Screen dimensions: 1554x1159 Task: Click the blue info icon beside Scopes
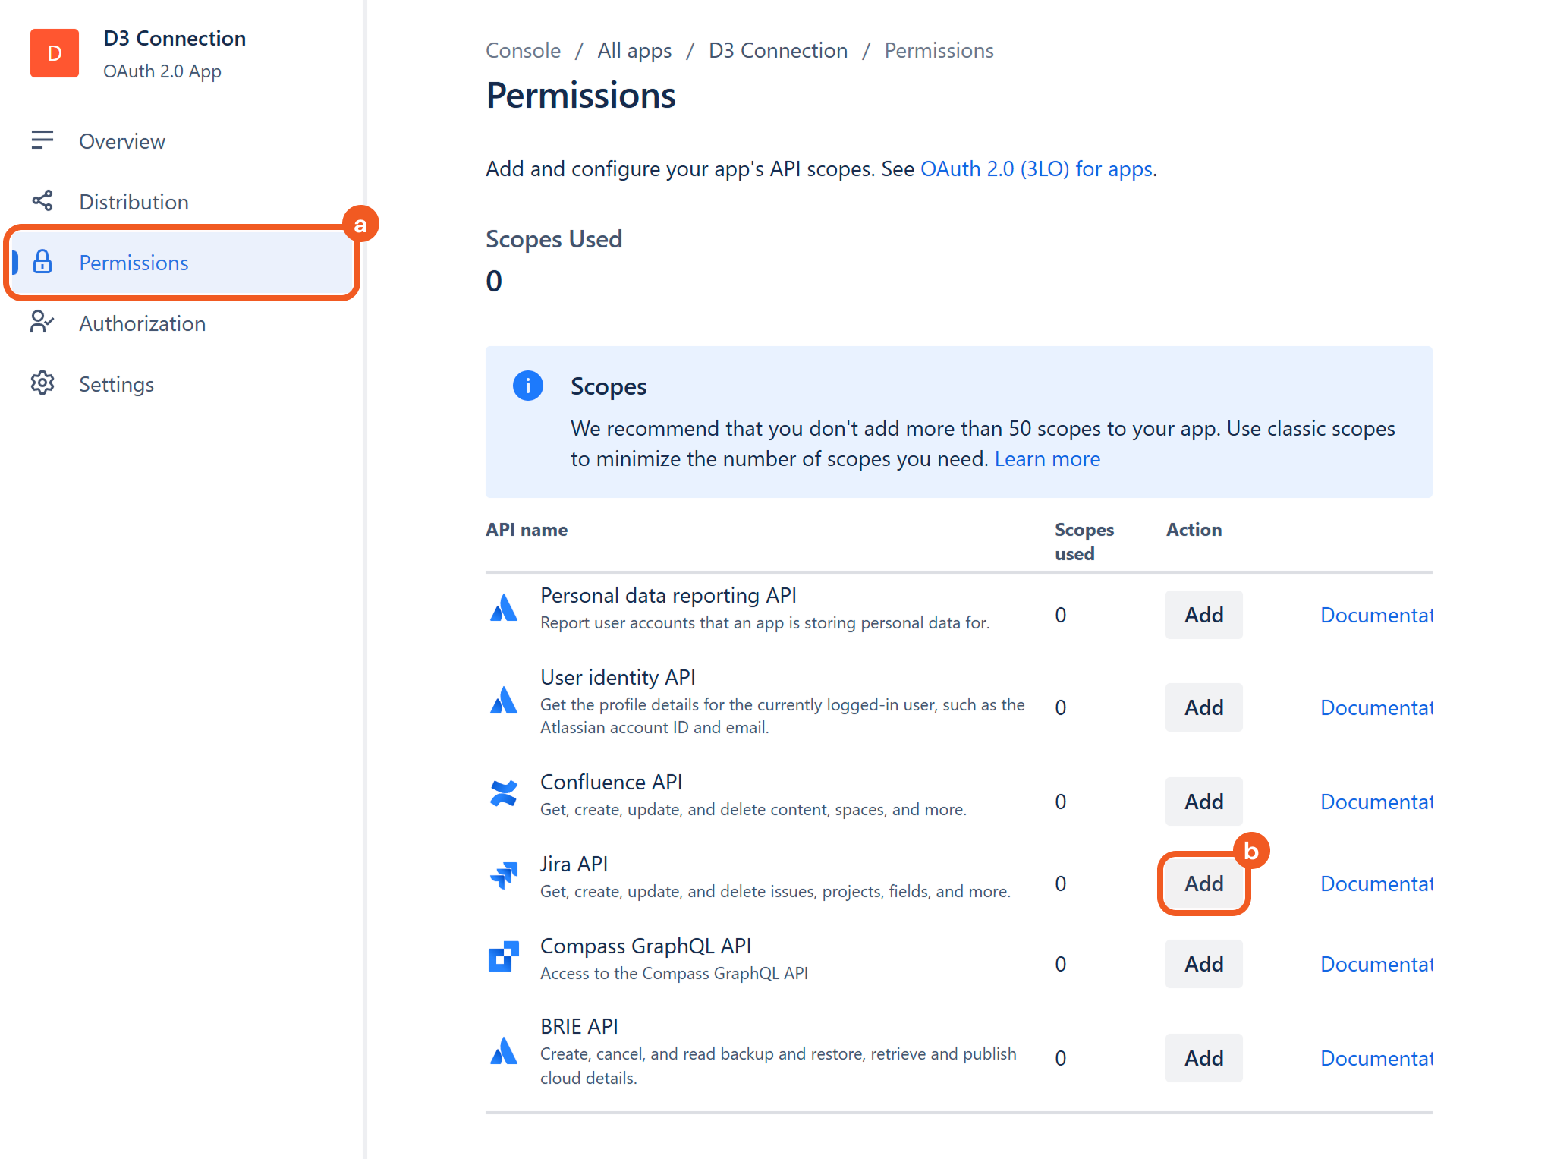pyautogui.click(x=528, y=386)
